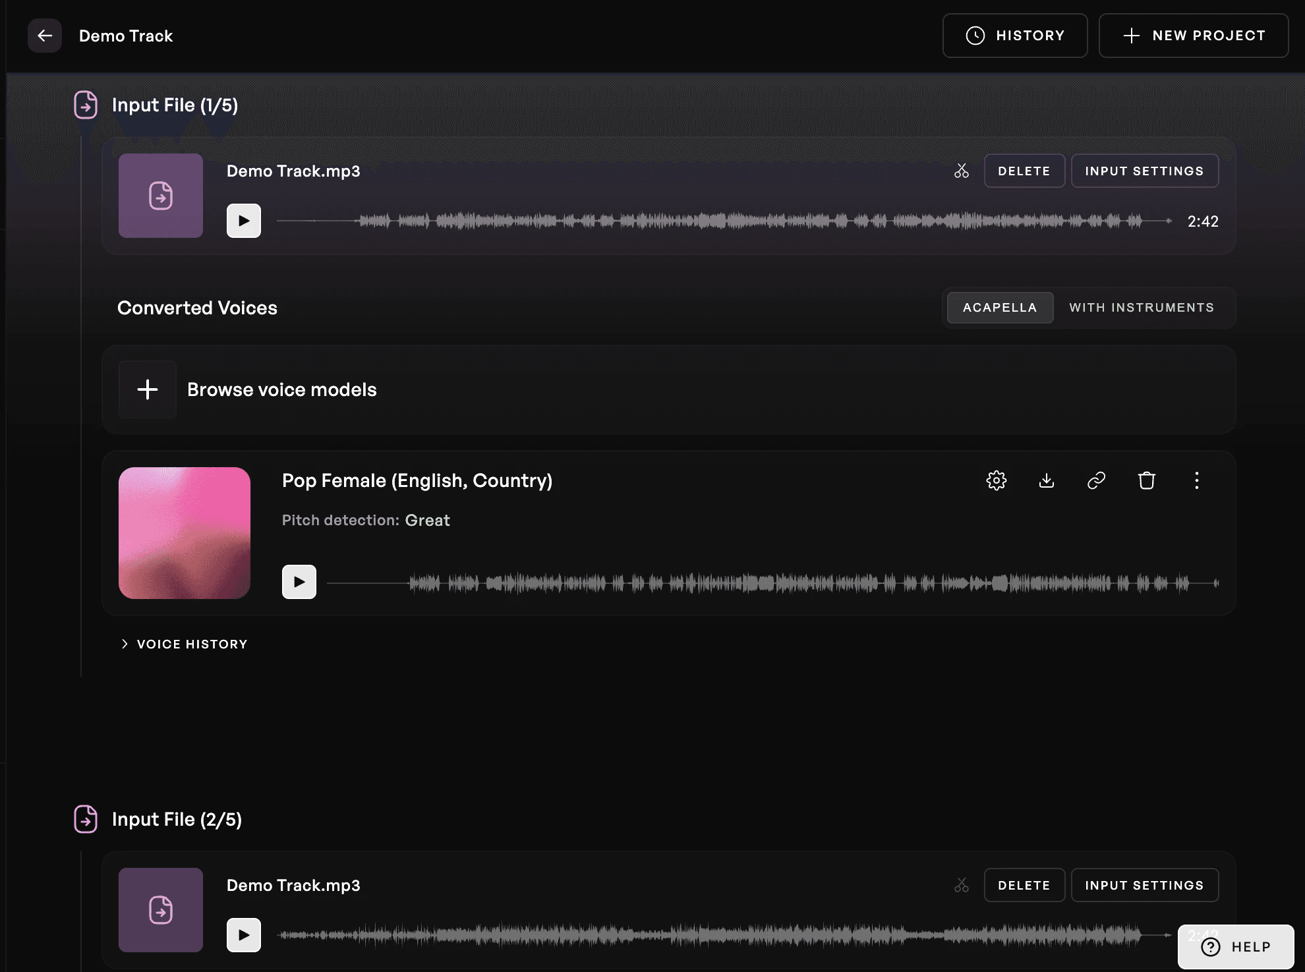The width and height of the screenshot is (1305, 972).
Task: Switch to the Acapella tab
Action: pos(1000,308)
